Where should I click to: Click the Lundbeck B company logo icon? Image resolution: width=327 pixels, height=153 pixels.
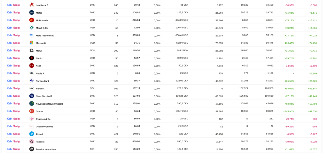[32, 5]
